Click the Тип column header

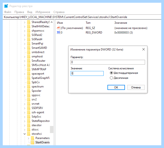(x=88, y=23)
